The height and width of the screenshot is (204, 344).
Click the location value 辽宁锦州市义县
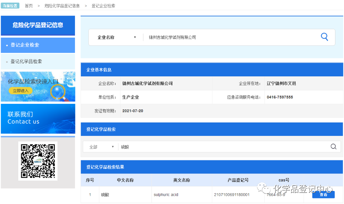tap(281, 83)
